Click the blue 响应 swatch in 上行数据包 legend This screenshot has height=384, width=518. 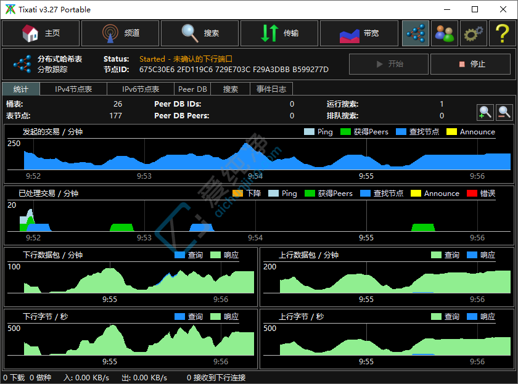[x=472, y=255]
